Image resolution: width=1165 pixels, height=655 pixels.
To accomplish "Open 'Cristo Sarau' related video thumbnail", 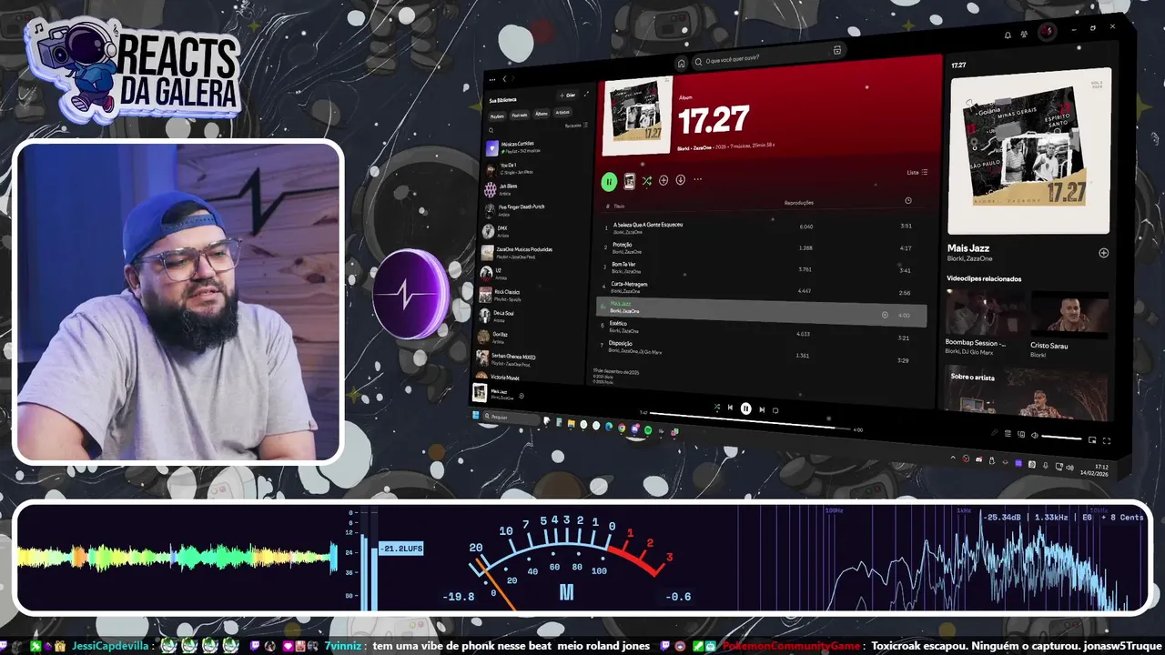I will (x=1069, y=316).
